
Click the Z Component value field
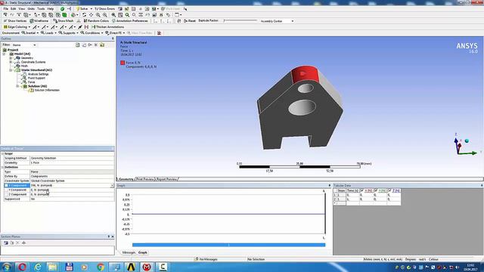coord(72,195)
